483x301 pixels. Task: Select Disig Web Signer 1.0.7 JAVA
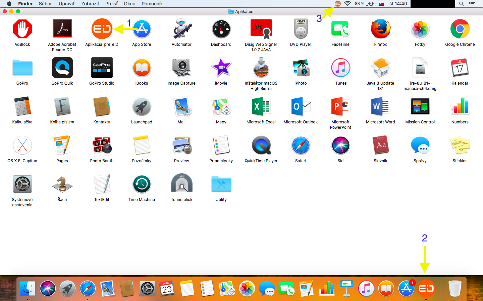[261, 29]
